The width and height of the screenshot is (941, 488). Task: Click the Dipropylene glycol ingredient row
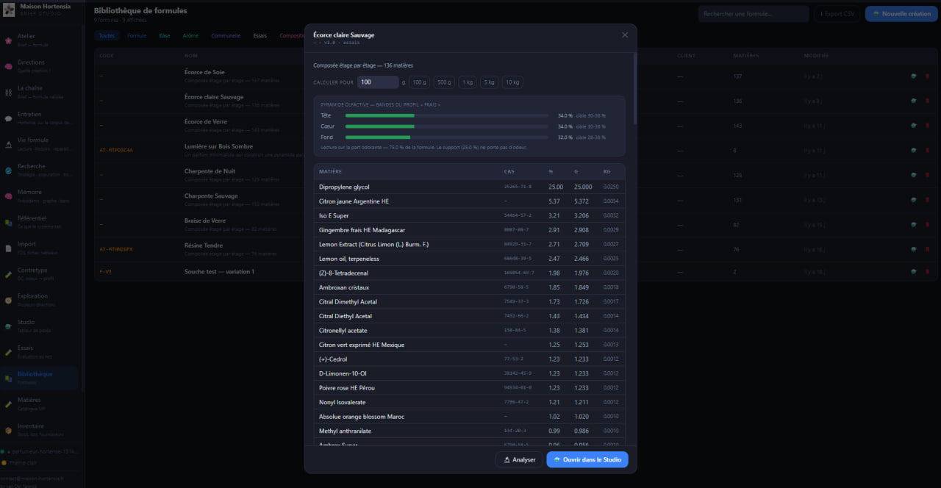(469, 187)
